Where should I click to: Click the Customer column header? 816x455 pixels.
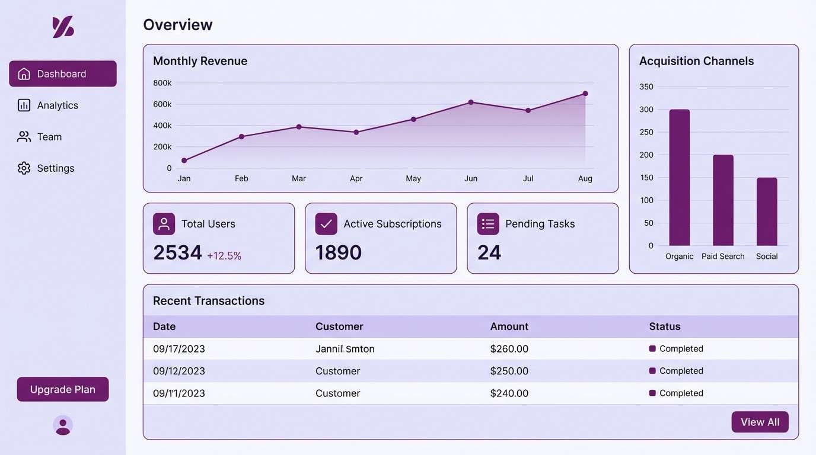tap(339, 326)
